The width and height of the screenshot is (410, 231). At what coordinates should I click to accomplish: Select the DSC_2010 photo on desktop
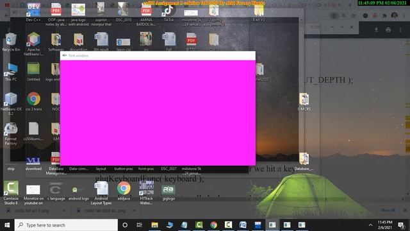click(124, 12)
